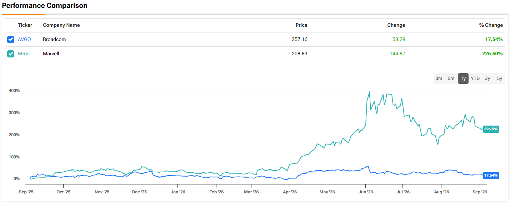Click the Jun '26 axis marker
This screenshot has height=203, width=510.
tap(365, 192)
